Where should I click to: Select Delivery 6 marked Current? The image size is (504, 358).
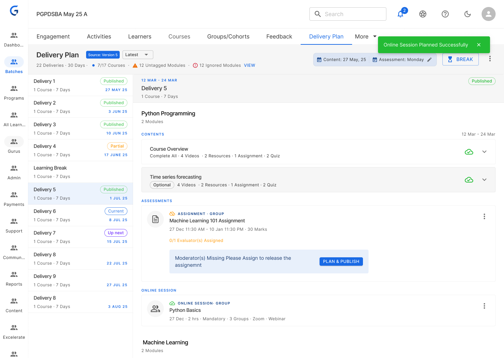click(x=80, y=215)
